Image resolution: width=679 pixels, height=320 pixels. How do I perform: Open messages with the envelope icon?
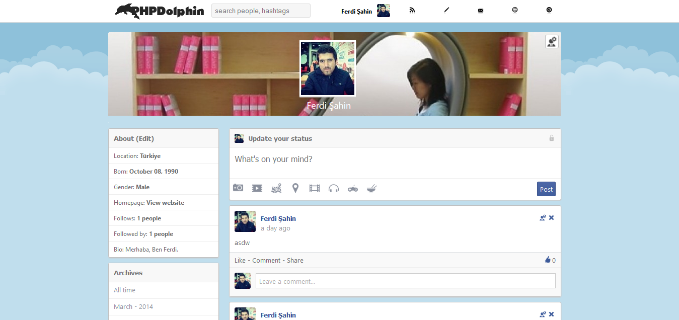480,10
